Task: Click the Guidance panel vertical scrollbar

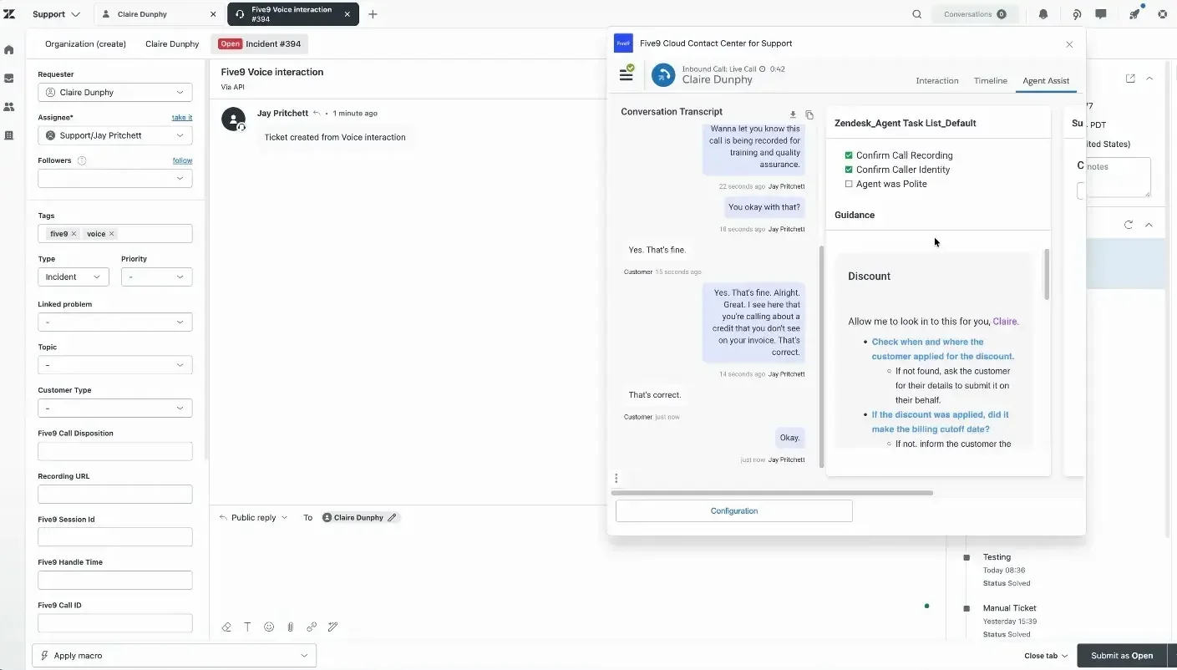Action: (1046, 274)
